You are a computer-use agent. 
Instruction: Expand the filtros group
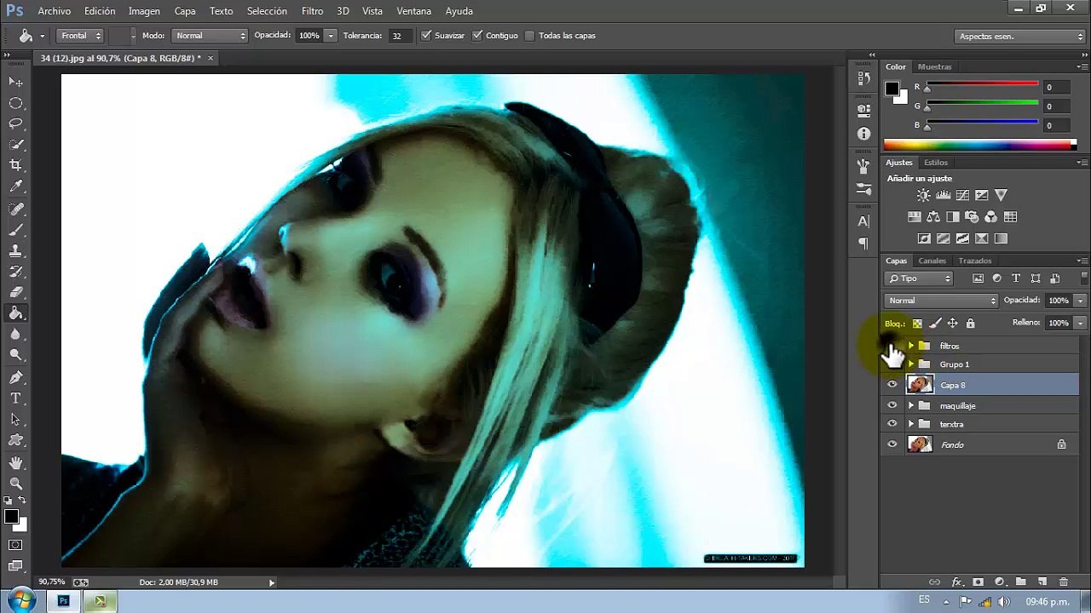tap(911, 346)
